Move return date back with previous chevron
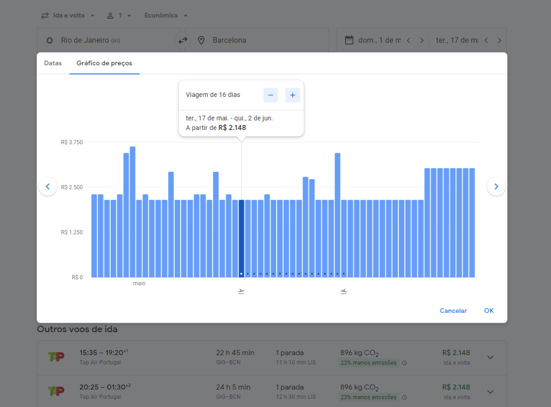Viewport: 551px width, 407px height. [485, 40]
